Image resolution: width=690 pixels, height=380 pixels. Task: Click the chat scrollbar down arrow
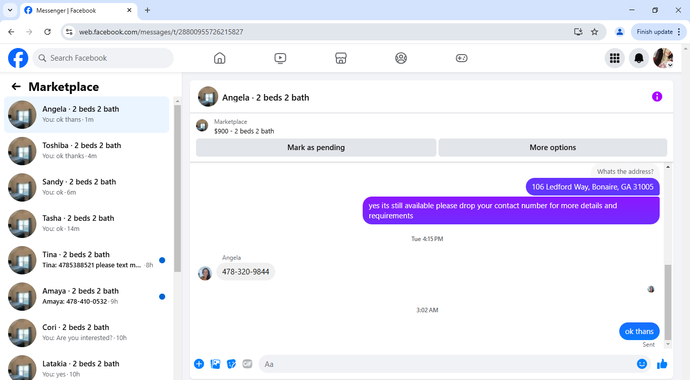[668, 344]
